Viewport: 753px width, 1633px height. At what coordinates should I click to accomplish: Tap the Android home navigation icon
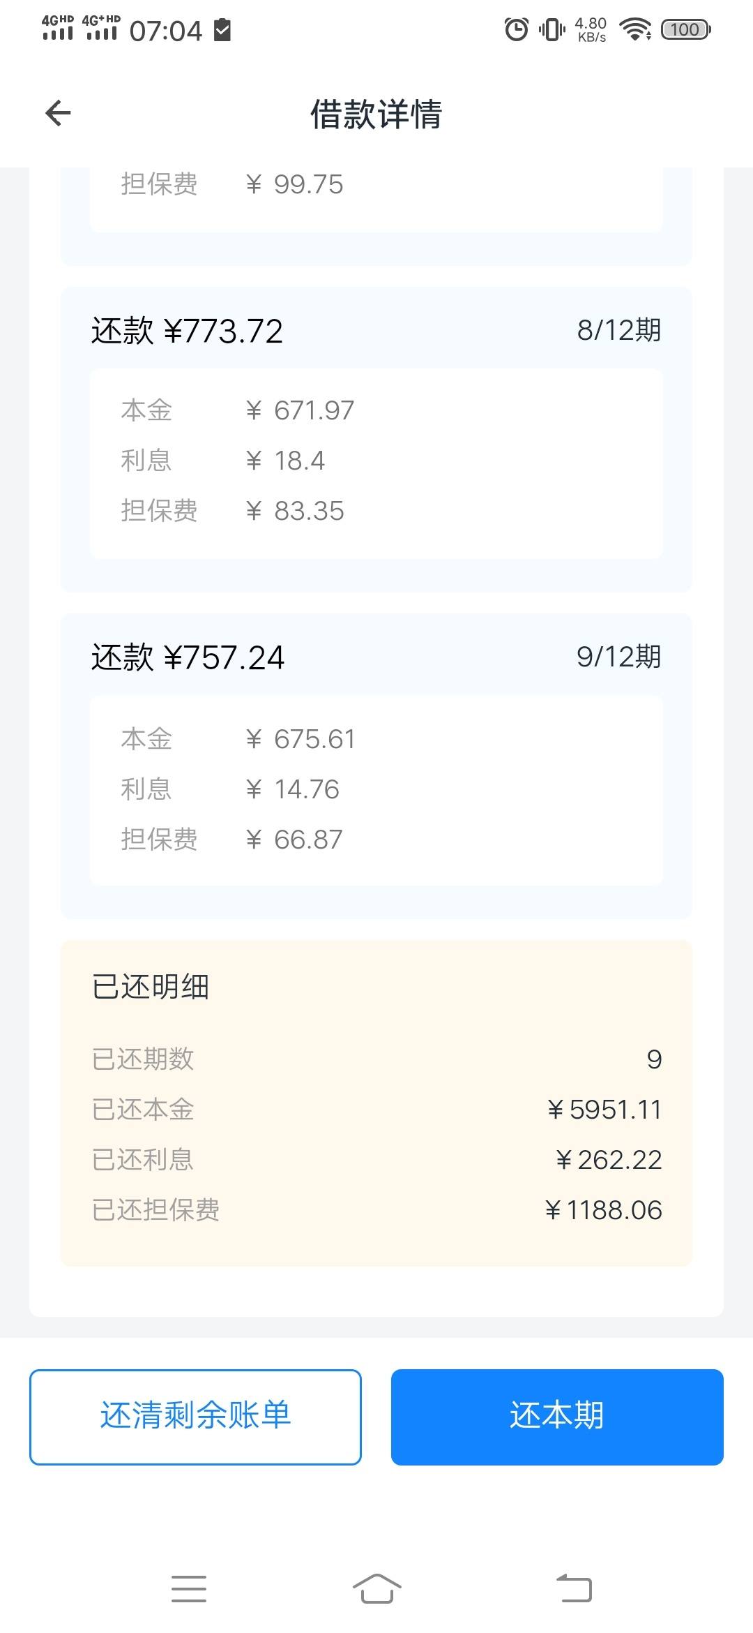pos(376,1589)
